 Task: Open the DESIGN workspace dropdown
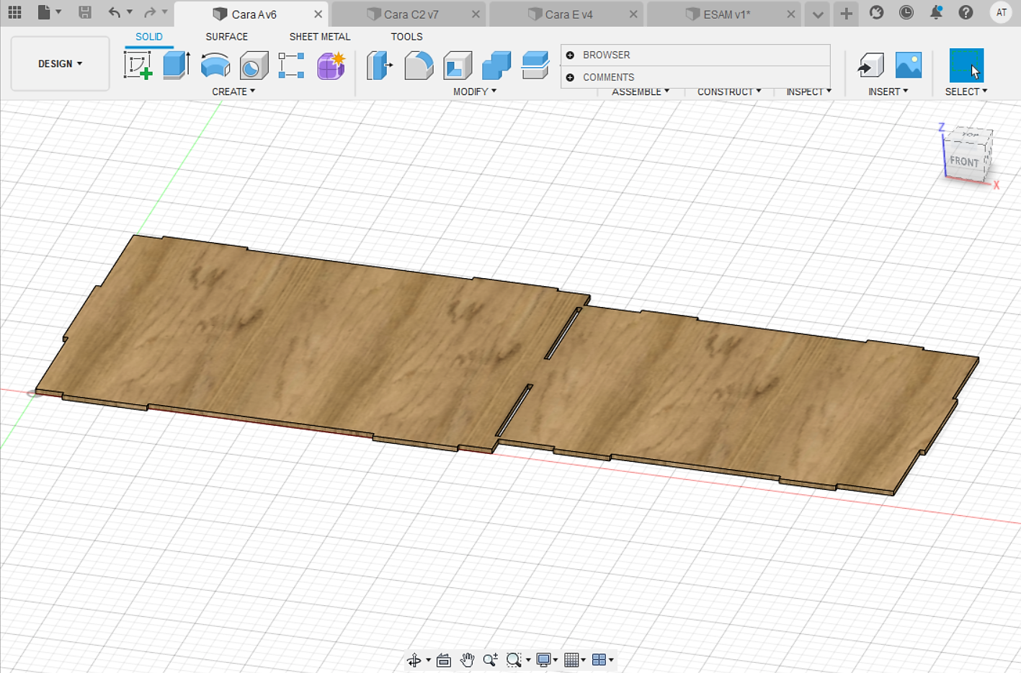pos(60,63)
